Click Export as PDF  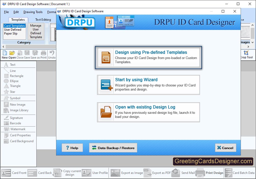click(x=157, y=173)
